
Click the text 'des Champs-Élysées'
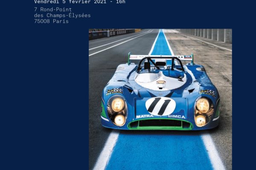click(x=62, y=15)
